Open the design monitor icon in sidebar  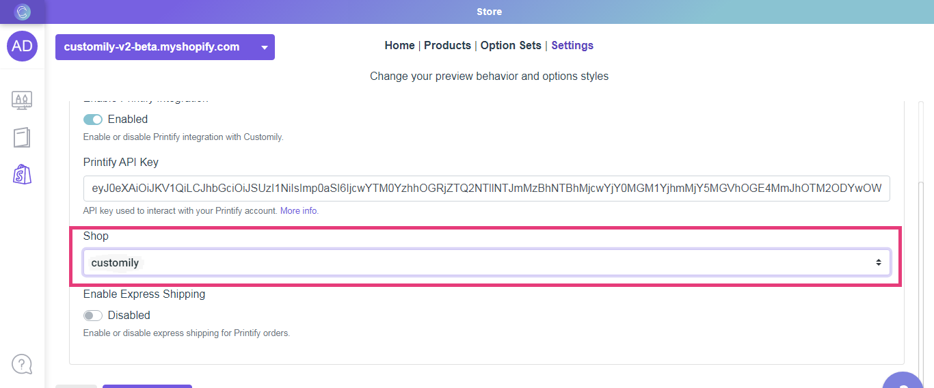click(22, 100)
